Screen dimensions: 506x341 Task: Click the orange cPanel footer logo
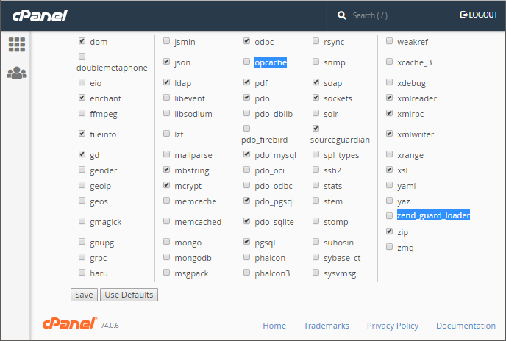tap(69, 323)
